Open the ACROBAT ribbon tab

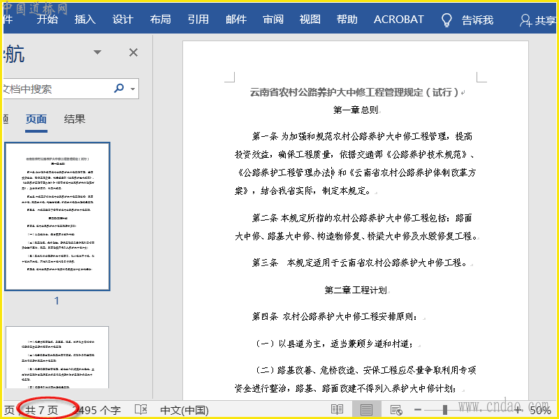tap(398, 20)
